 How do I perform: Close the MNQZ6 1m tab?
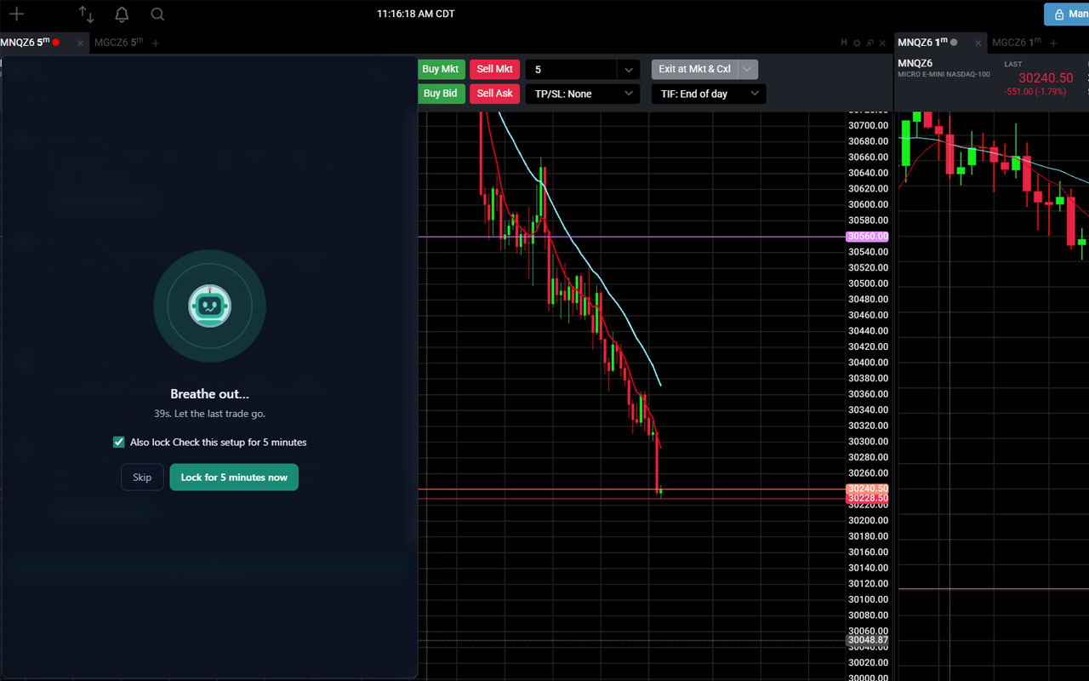[978, 43]
